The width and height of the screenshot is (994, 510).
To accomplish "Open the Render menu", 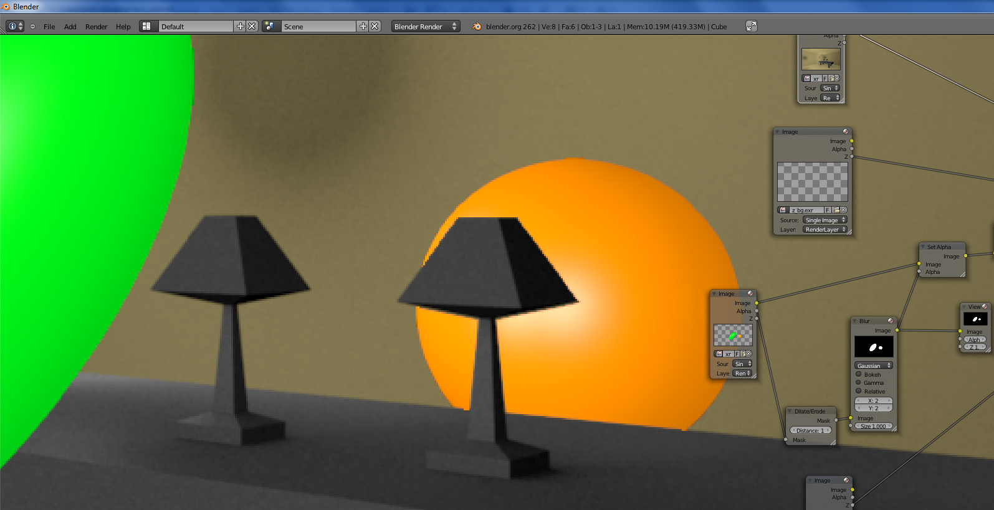I will tap(97, 27).
